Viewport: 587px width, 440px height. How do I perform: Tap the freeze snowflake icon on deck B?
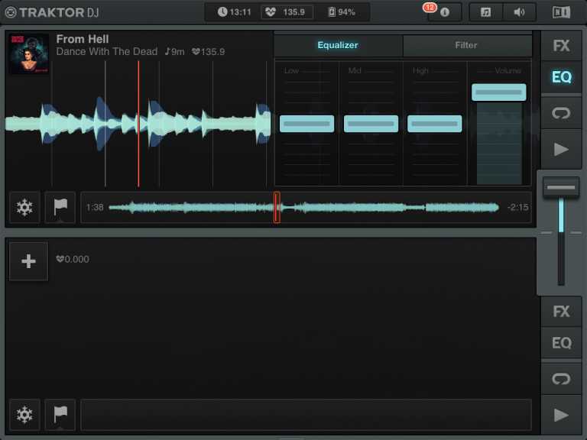[x=24, y=415]
